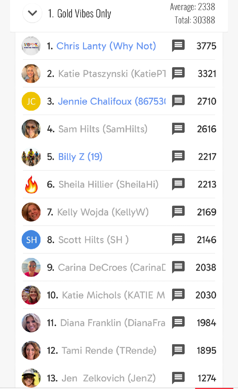Tap message icon for Sheila Hillier
Screen dimensions: 238x389
[178, 184]
